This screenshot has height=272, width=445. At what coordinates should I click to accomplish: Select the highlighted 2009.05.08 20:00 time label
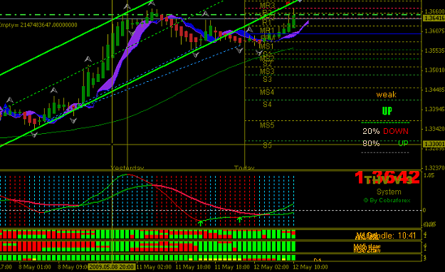pos(111,267)
